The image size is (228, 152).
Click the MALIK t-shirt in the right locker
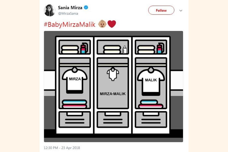151,81
